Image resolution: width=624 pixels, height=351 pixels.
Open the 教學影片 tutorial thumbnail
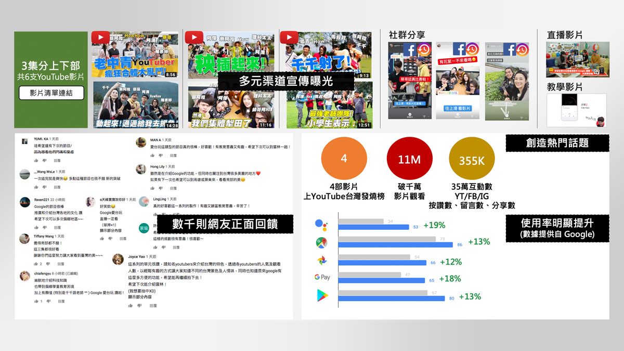(x=576, y=110)
